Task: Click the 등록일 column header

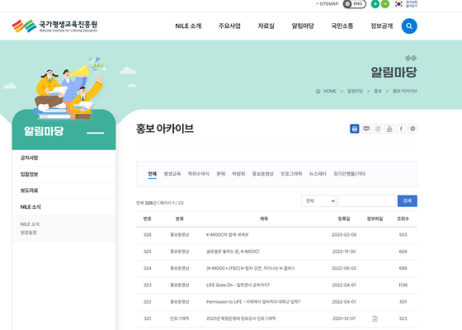Action: point(344,219)
